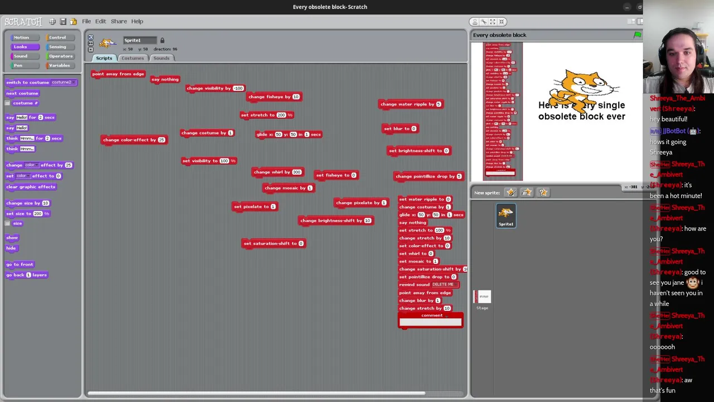Viewport: 714px width, 402px height.
Task: Toggle the size reporter checkbox
Action: [x=7, y=223]
